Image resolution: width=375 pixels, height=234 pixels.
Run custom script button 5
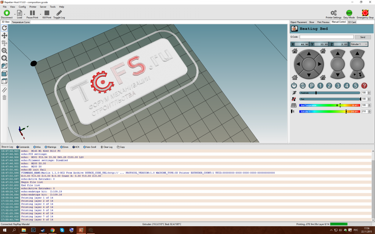point(355,85)
